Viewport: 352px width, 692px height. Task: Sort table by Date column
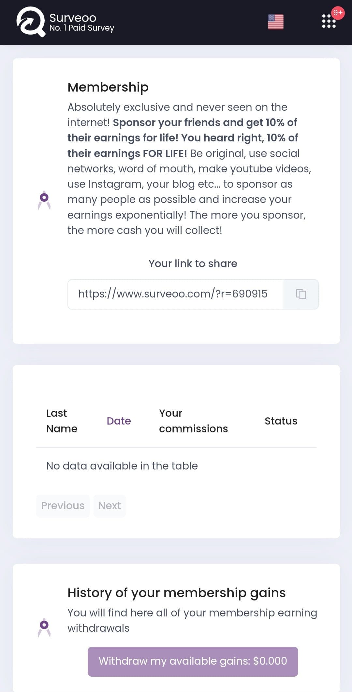119,421
